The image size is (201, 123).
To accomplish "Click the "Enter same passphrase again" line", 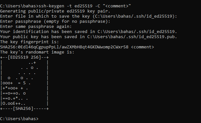I will click(36, 27).
